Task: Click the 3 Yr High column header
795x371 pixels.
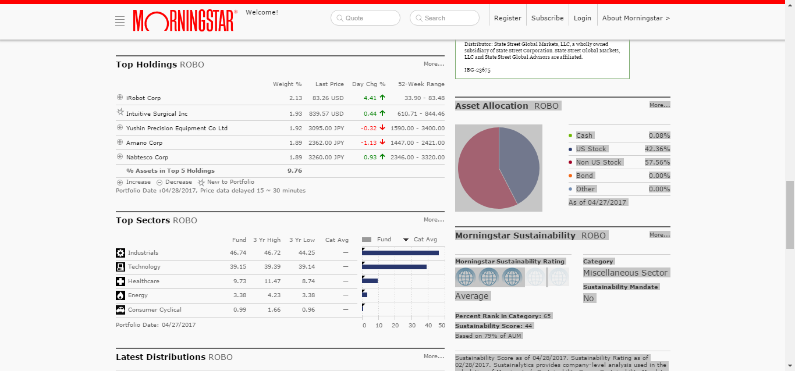Action: [267, 240]
